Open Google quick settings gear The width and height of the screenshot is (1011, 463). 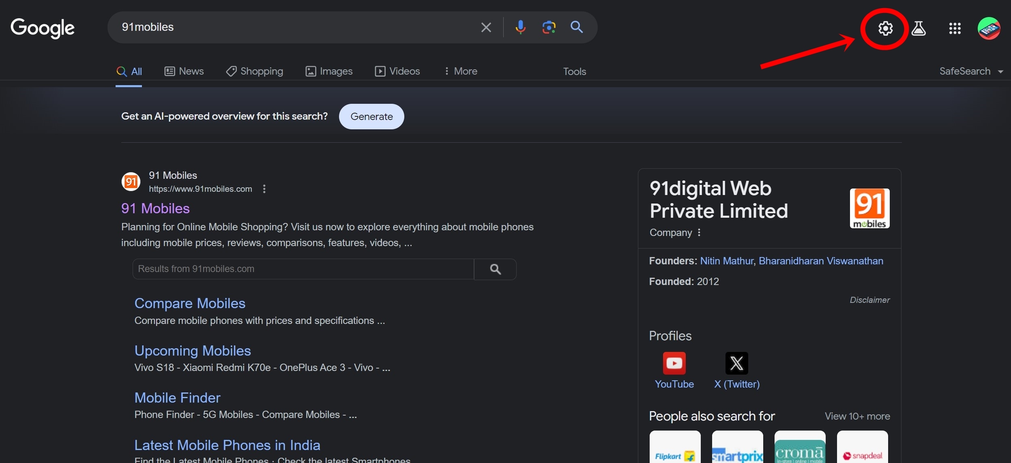[x=885, y=28]
